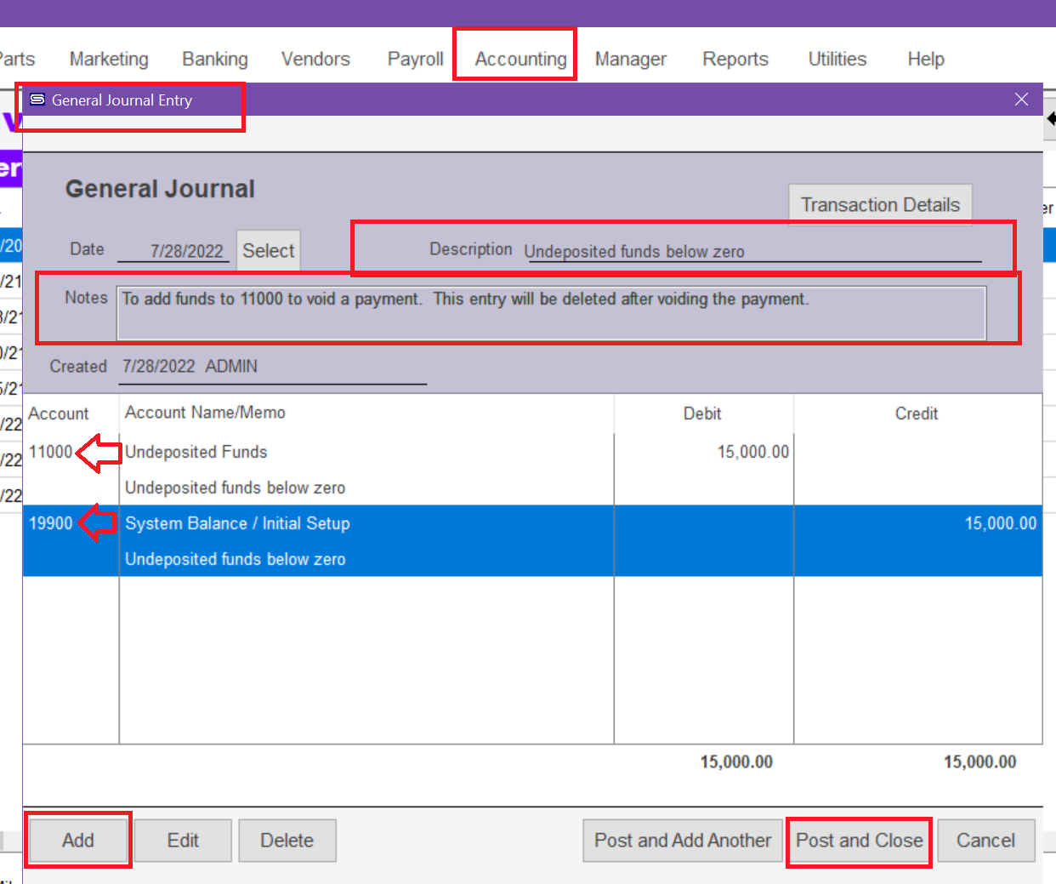Click the Edit button
The height and width of the screenshot is (884, 1056).
pyautogui.click(x=183, y=841)
